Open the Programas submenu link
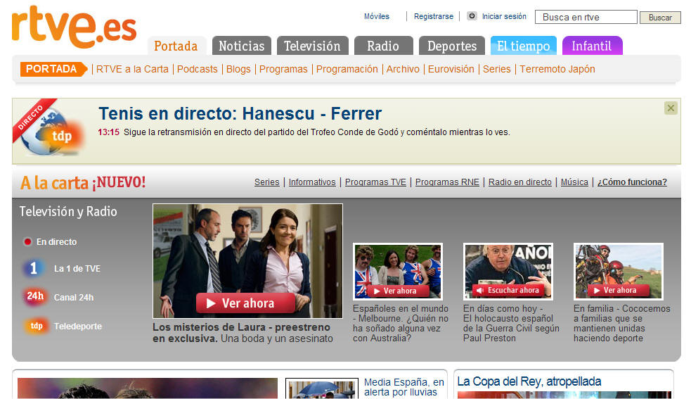The image size is (691, 399). tap(283, 69)
